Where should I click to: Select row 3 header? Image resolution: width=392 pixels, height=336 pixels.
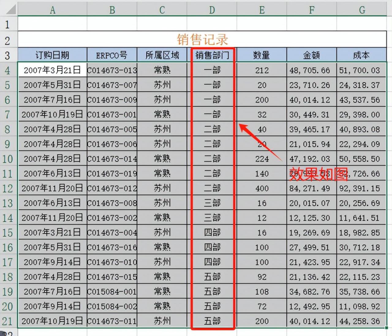click(9, 55)
